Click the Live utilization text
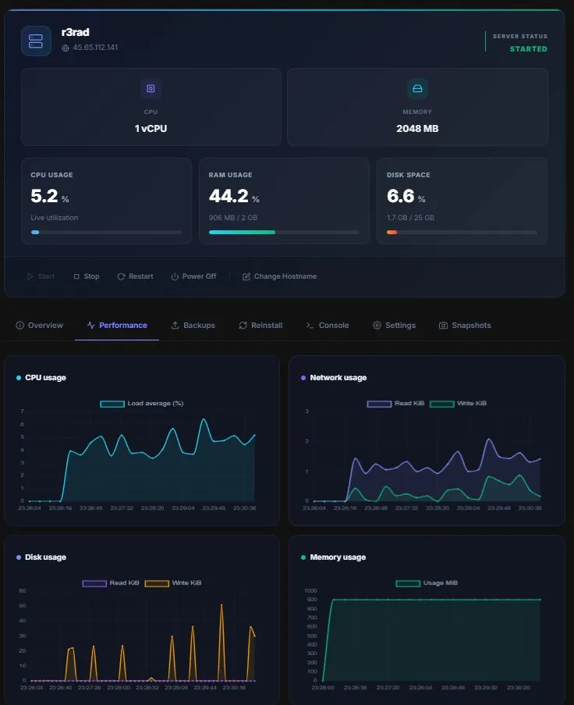The height and width of the screenshot is (705, 574). (55, 218)
